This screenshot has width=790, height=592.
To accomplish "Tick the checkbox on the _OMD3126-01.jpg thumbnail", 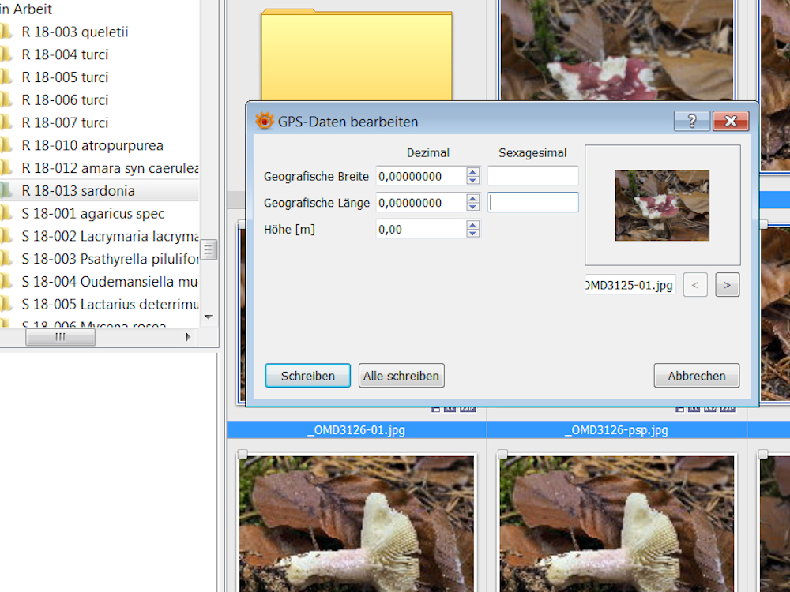I will (243, 454).
